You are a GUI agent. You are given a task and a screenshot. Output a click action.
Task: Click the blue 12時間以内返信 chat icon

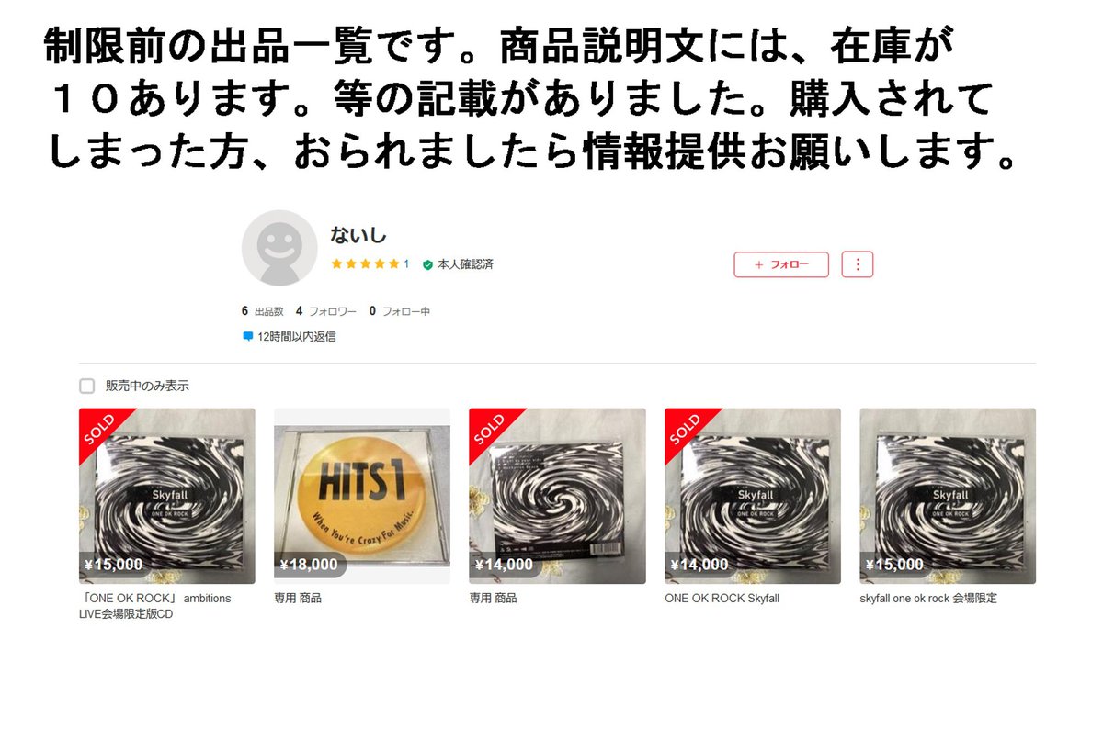[x=247, y=336]
